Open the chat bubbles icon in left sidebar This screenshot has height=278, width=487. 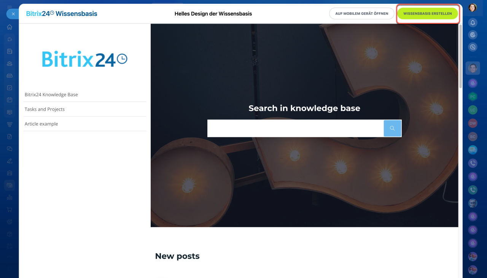point(10,149)
